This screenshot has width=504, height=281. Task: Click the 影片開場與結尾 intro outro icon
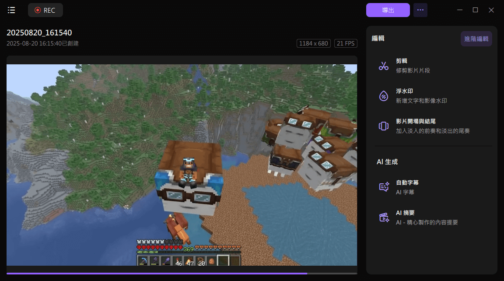point(383,126)
